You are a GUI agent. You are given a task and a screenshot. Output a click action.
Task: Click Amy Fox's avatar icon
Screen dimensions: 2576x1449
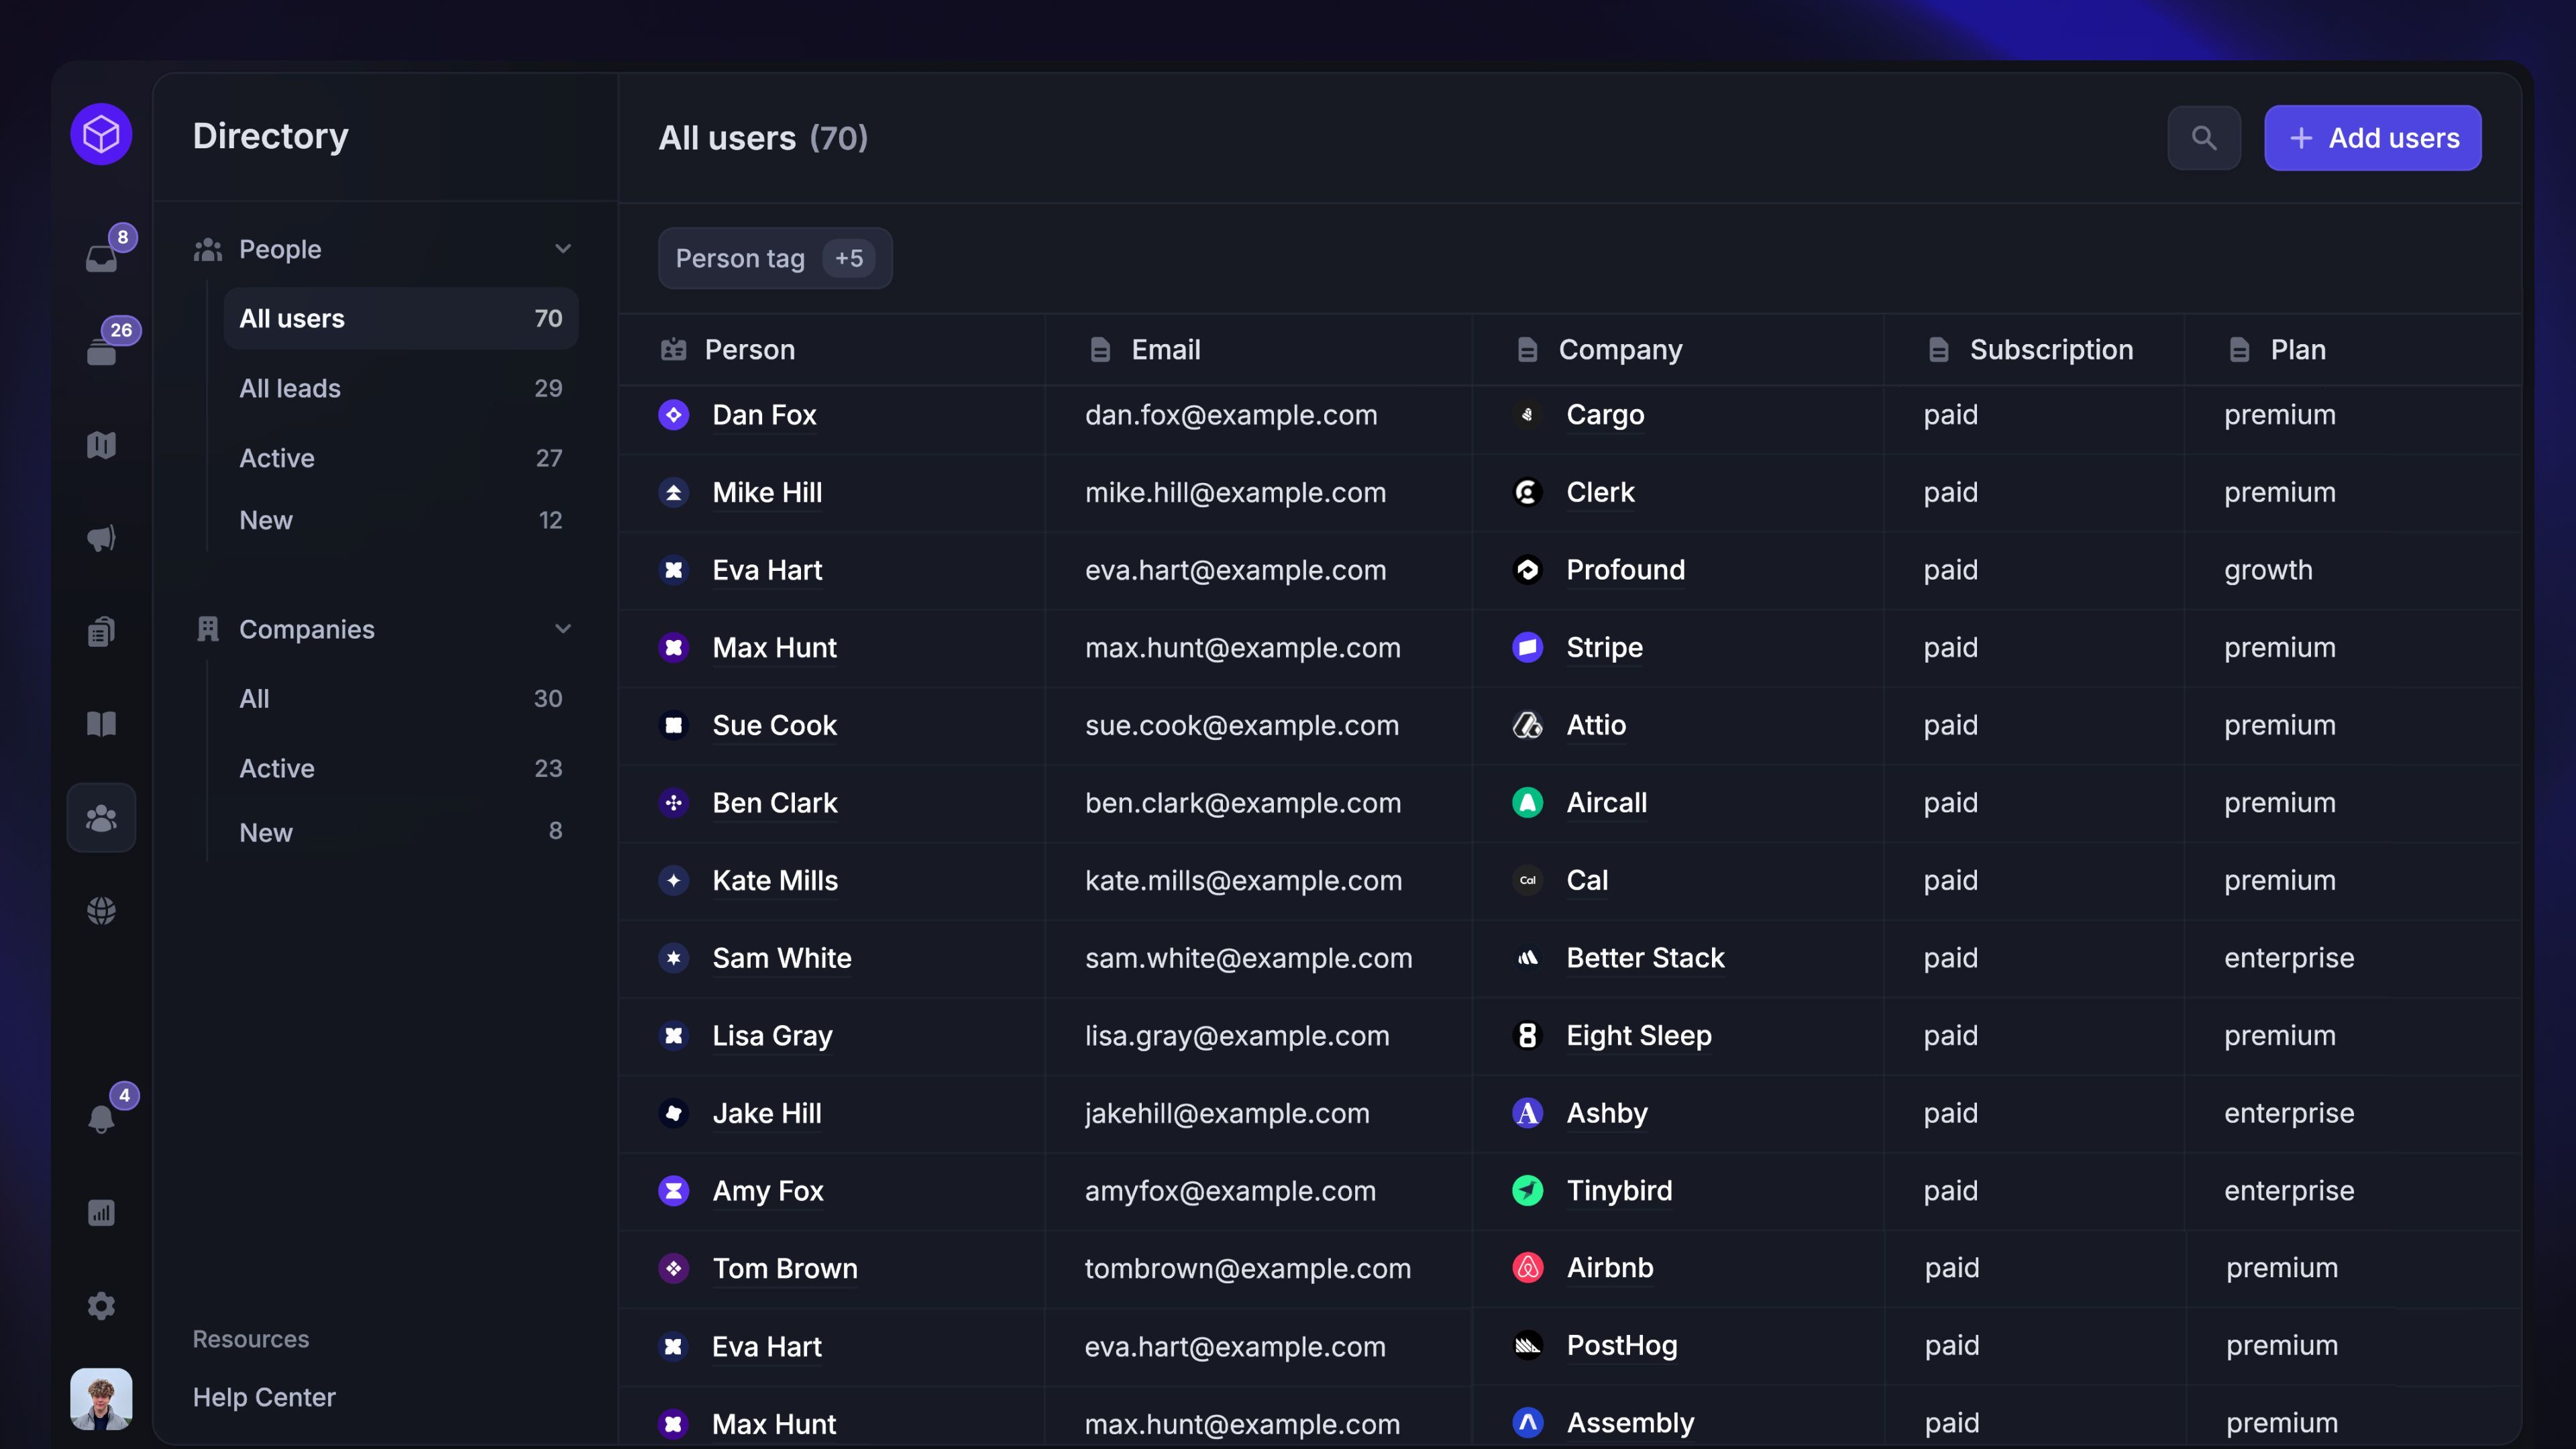674,1191
